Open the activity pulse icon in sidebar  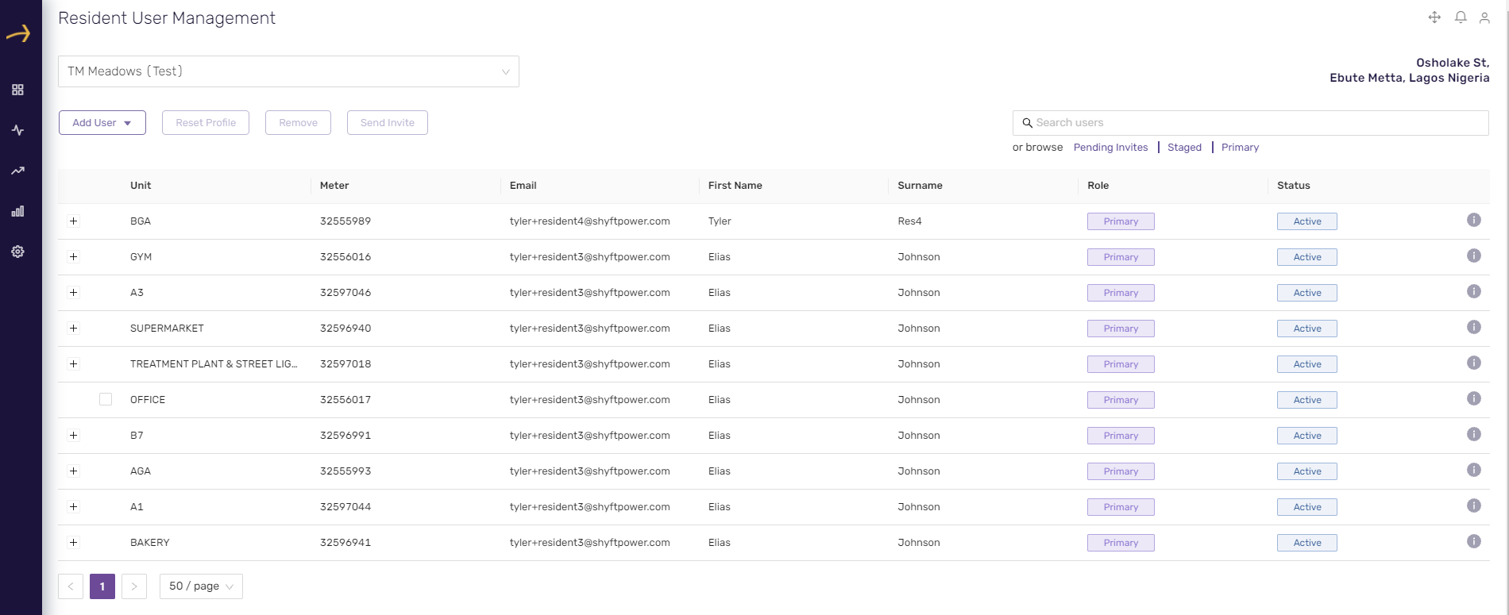(x=17, y=130)
